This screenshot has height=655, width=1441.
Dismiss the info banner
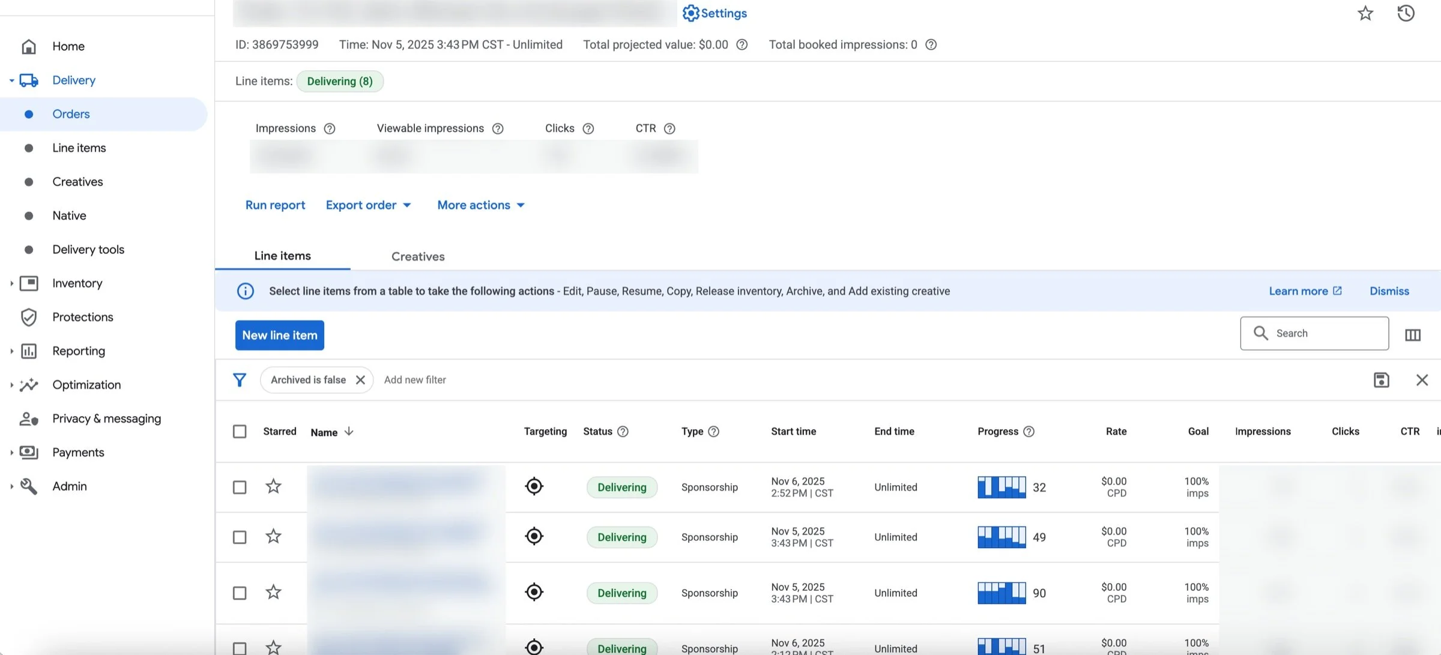(x=1389, y=291)
